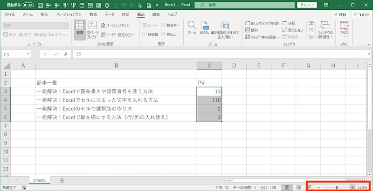
Task: Click the Share (共有) button
Action: click(x=340, y=14)
